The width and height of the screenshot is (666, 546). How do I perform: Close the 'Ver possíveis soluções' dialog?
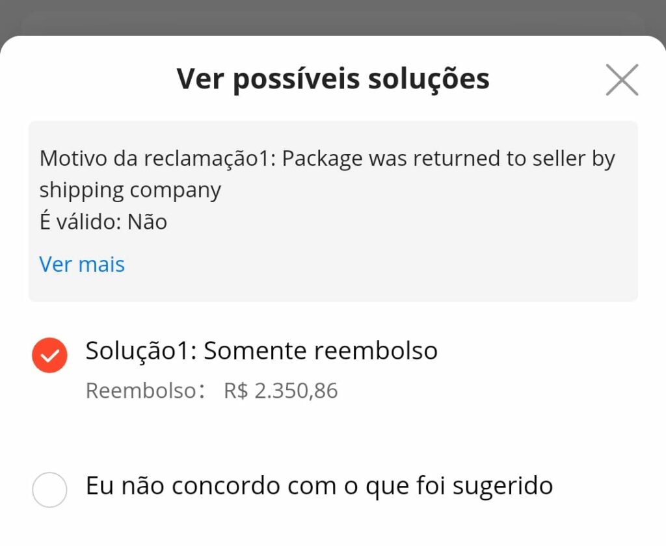point(622,80)
